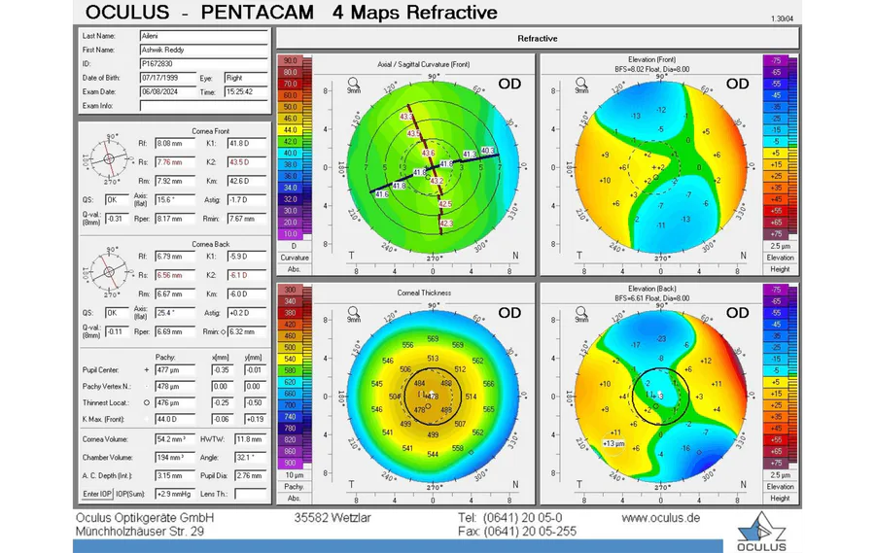Click the Eye field showing Right

(x=246, y=78)
